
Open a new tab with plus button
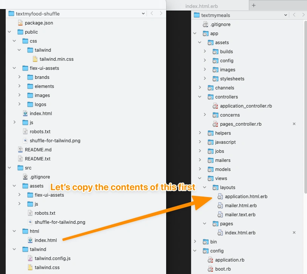coord(254,5)
